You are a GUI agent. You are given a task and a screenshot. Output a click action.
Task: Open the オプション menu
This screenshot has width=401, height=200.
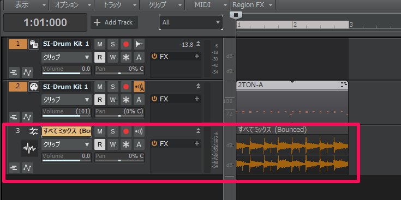(x=71, y=4)
